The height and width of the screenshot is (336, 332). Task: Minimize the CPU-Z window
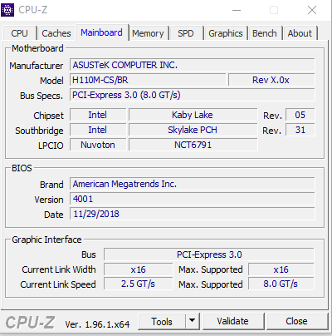pos(237,10)
